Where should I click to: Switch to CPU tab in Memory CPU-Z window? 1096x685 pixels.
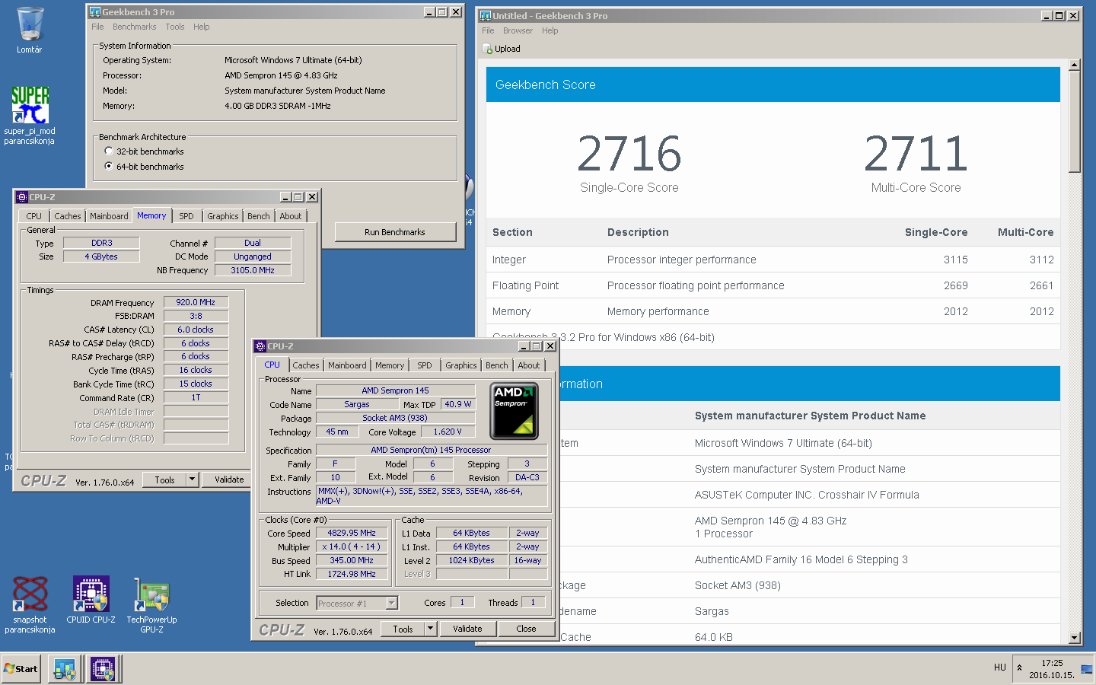click(33, 216)
